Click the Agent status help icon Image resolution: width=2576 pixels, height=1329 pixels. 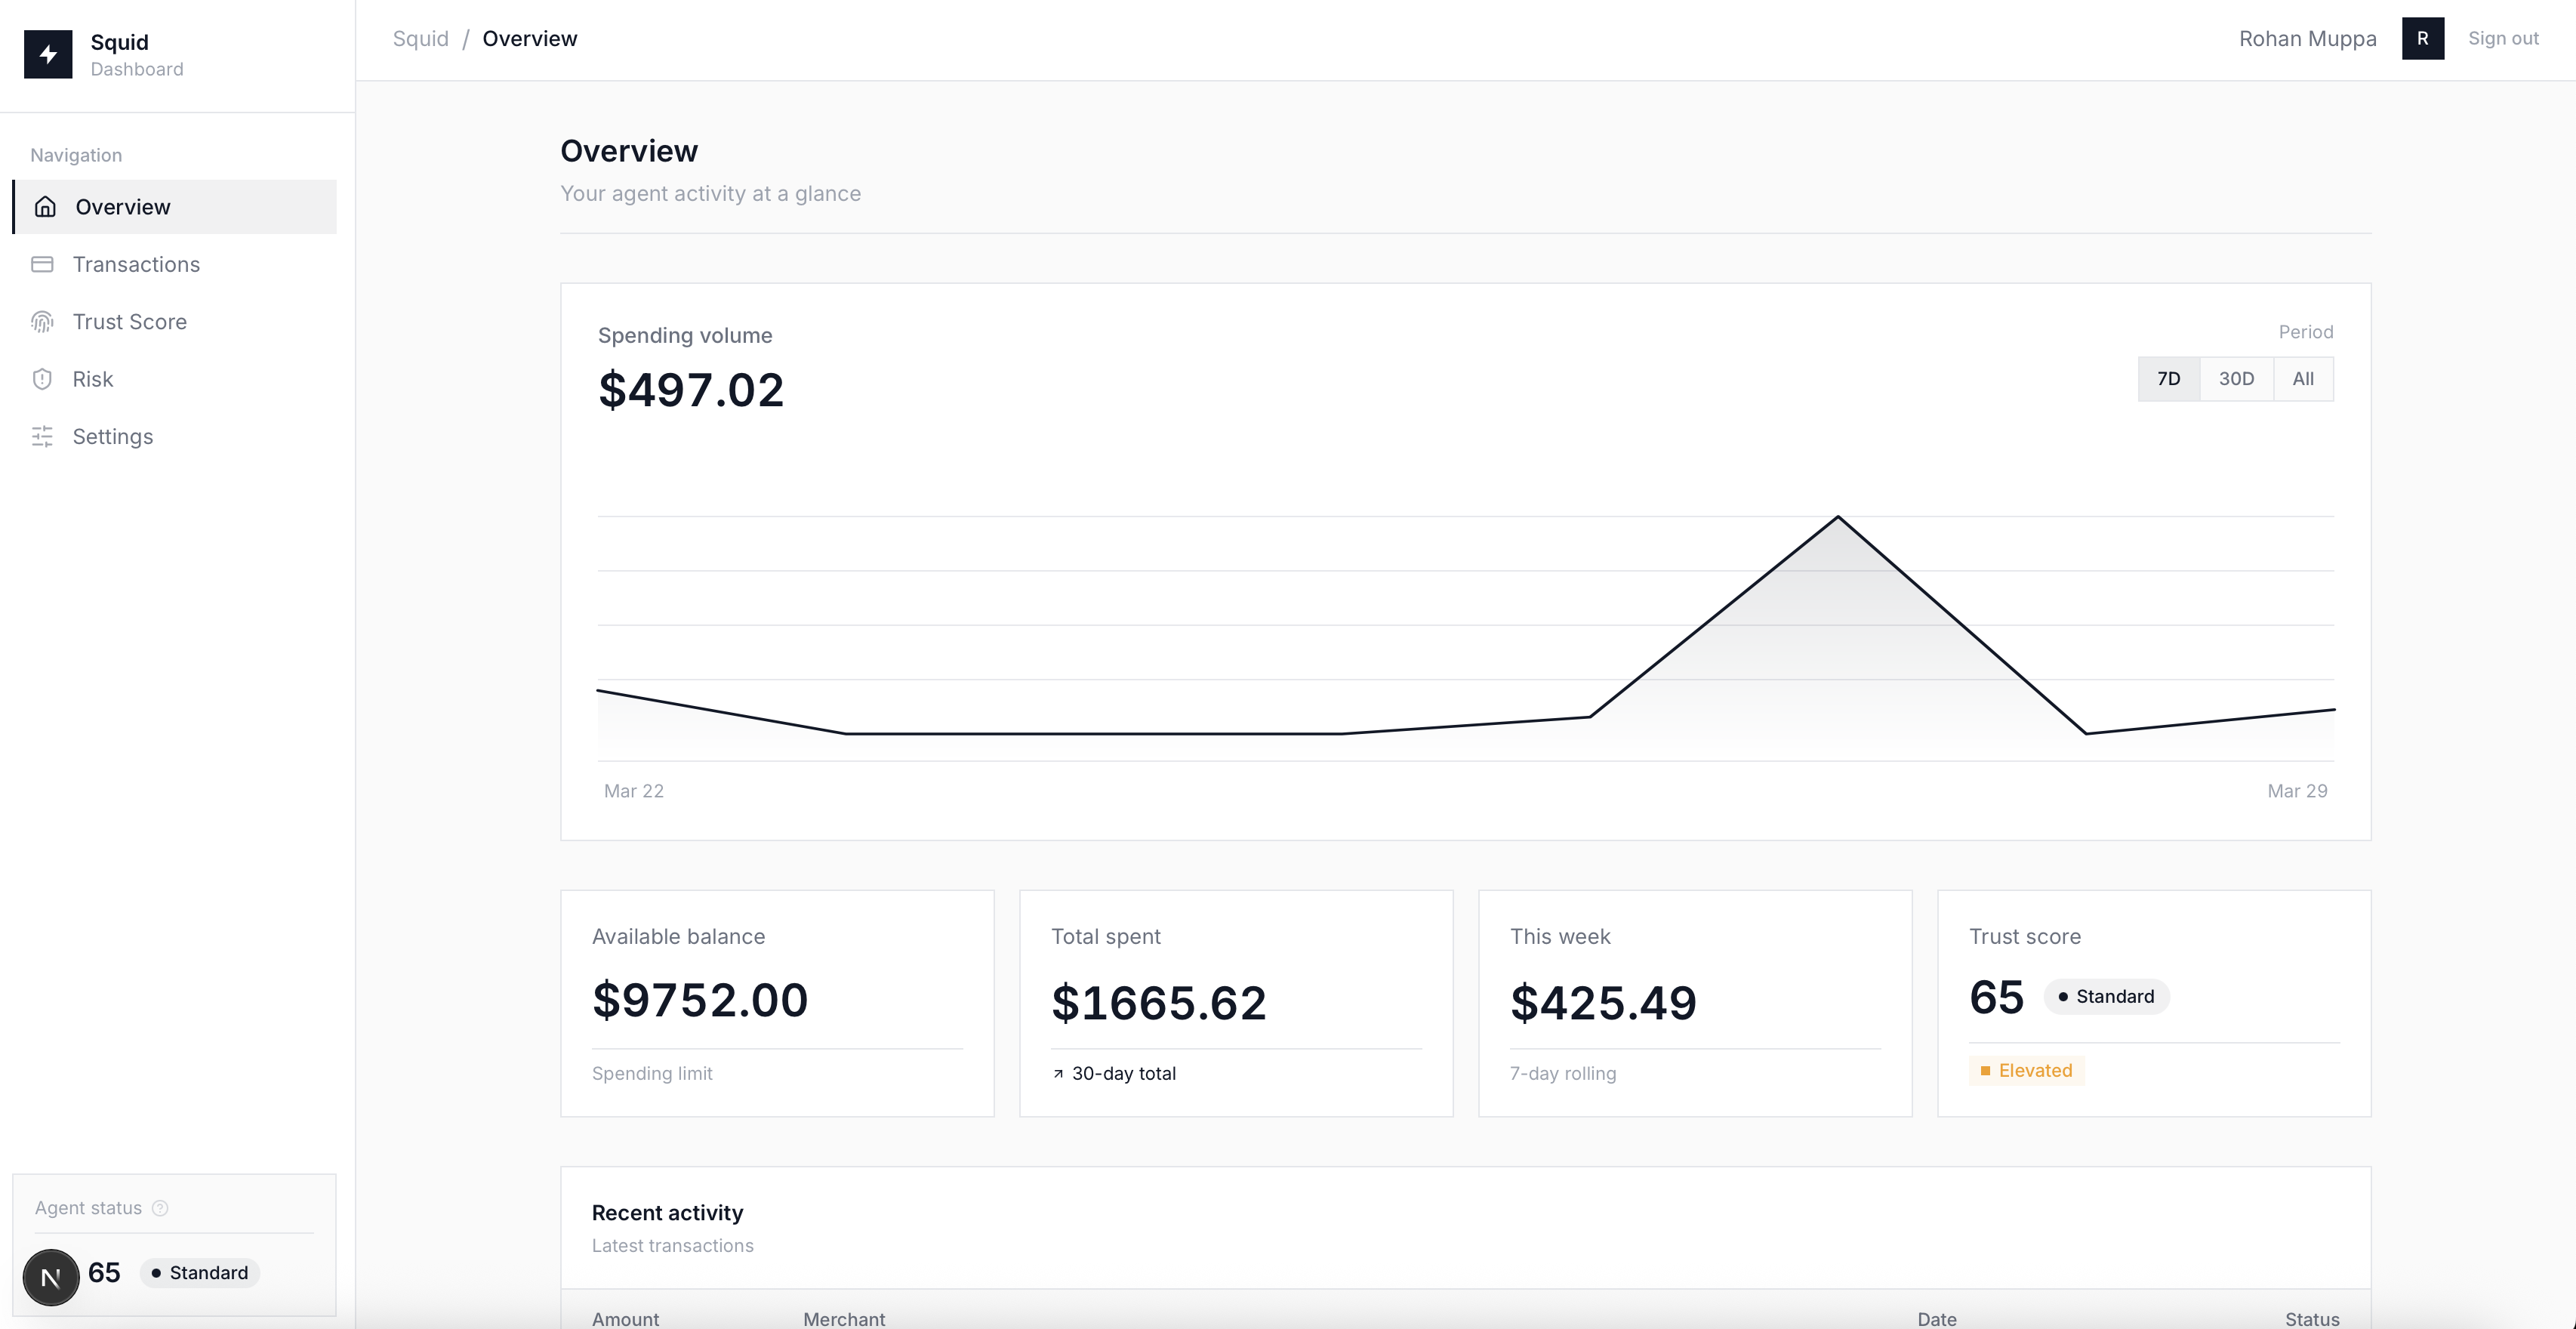(x=160, y=1208)
